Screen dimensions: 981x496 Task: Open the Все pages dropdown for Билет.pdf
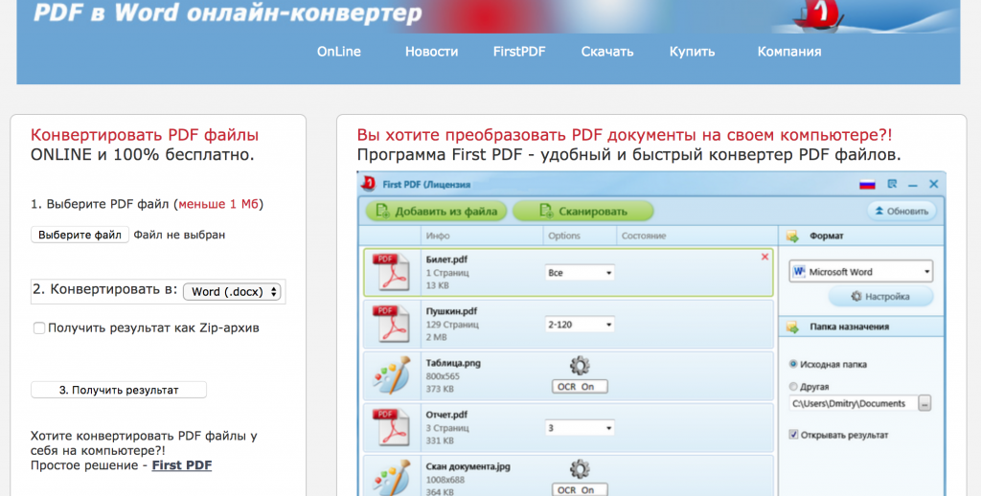[580, 273]
